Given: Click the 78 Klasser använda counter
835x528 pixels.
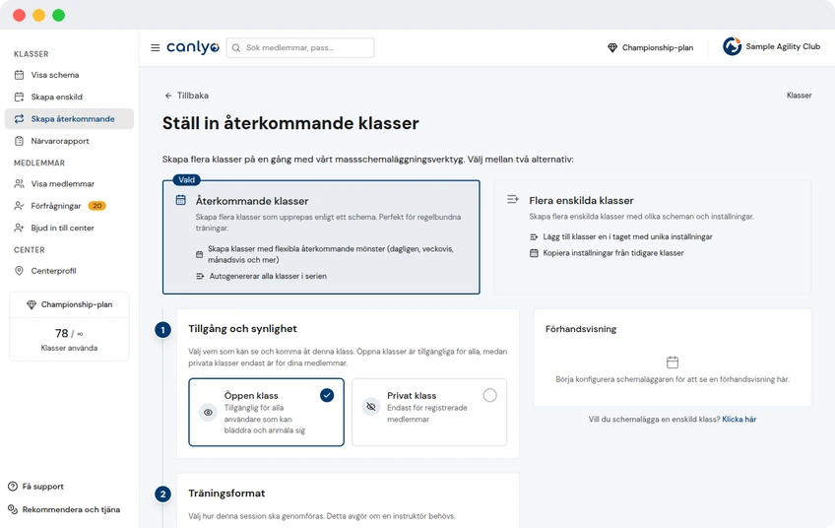Looking at the screenshot, I should pos(69,340).
